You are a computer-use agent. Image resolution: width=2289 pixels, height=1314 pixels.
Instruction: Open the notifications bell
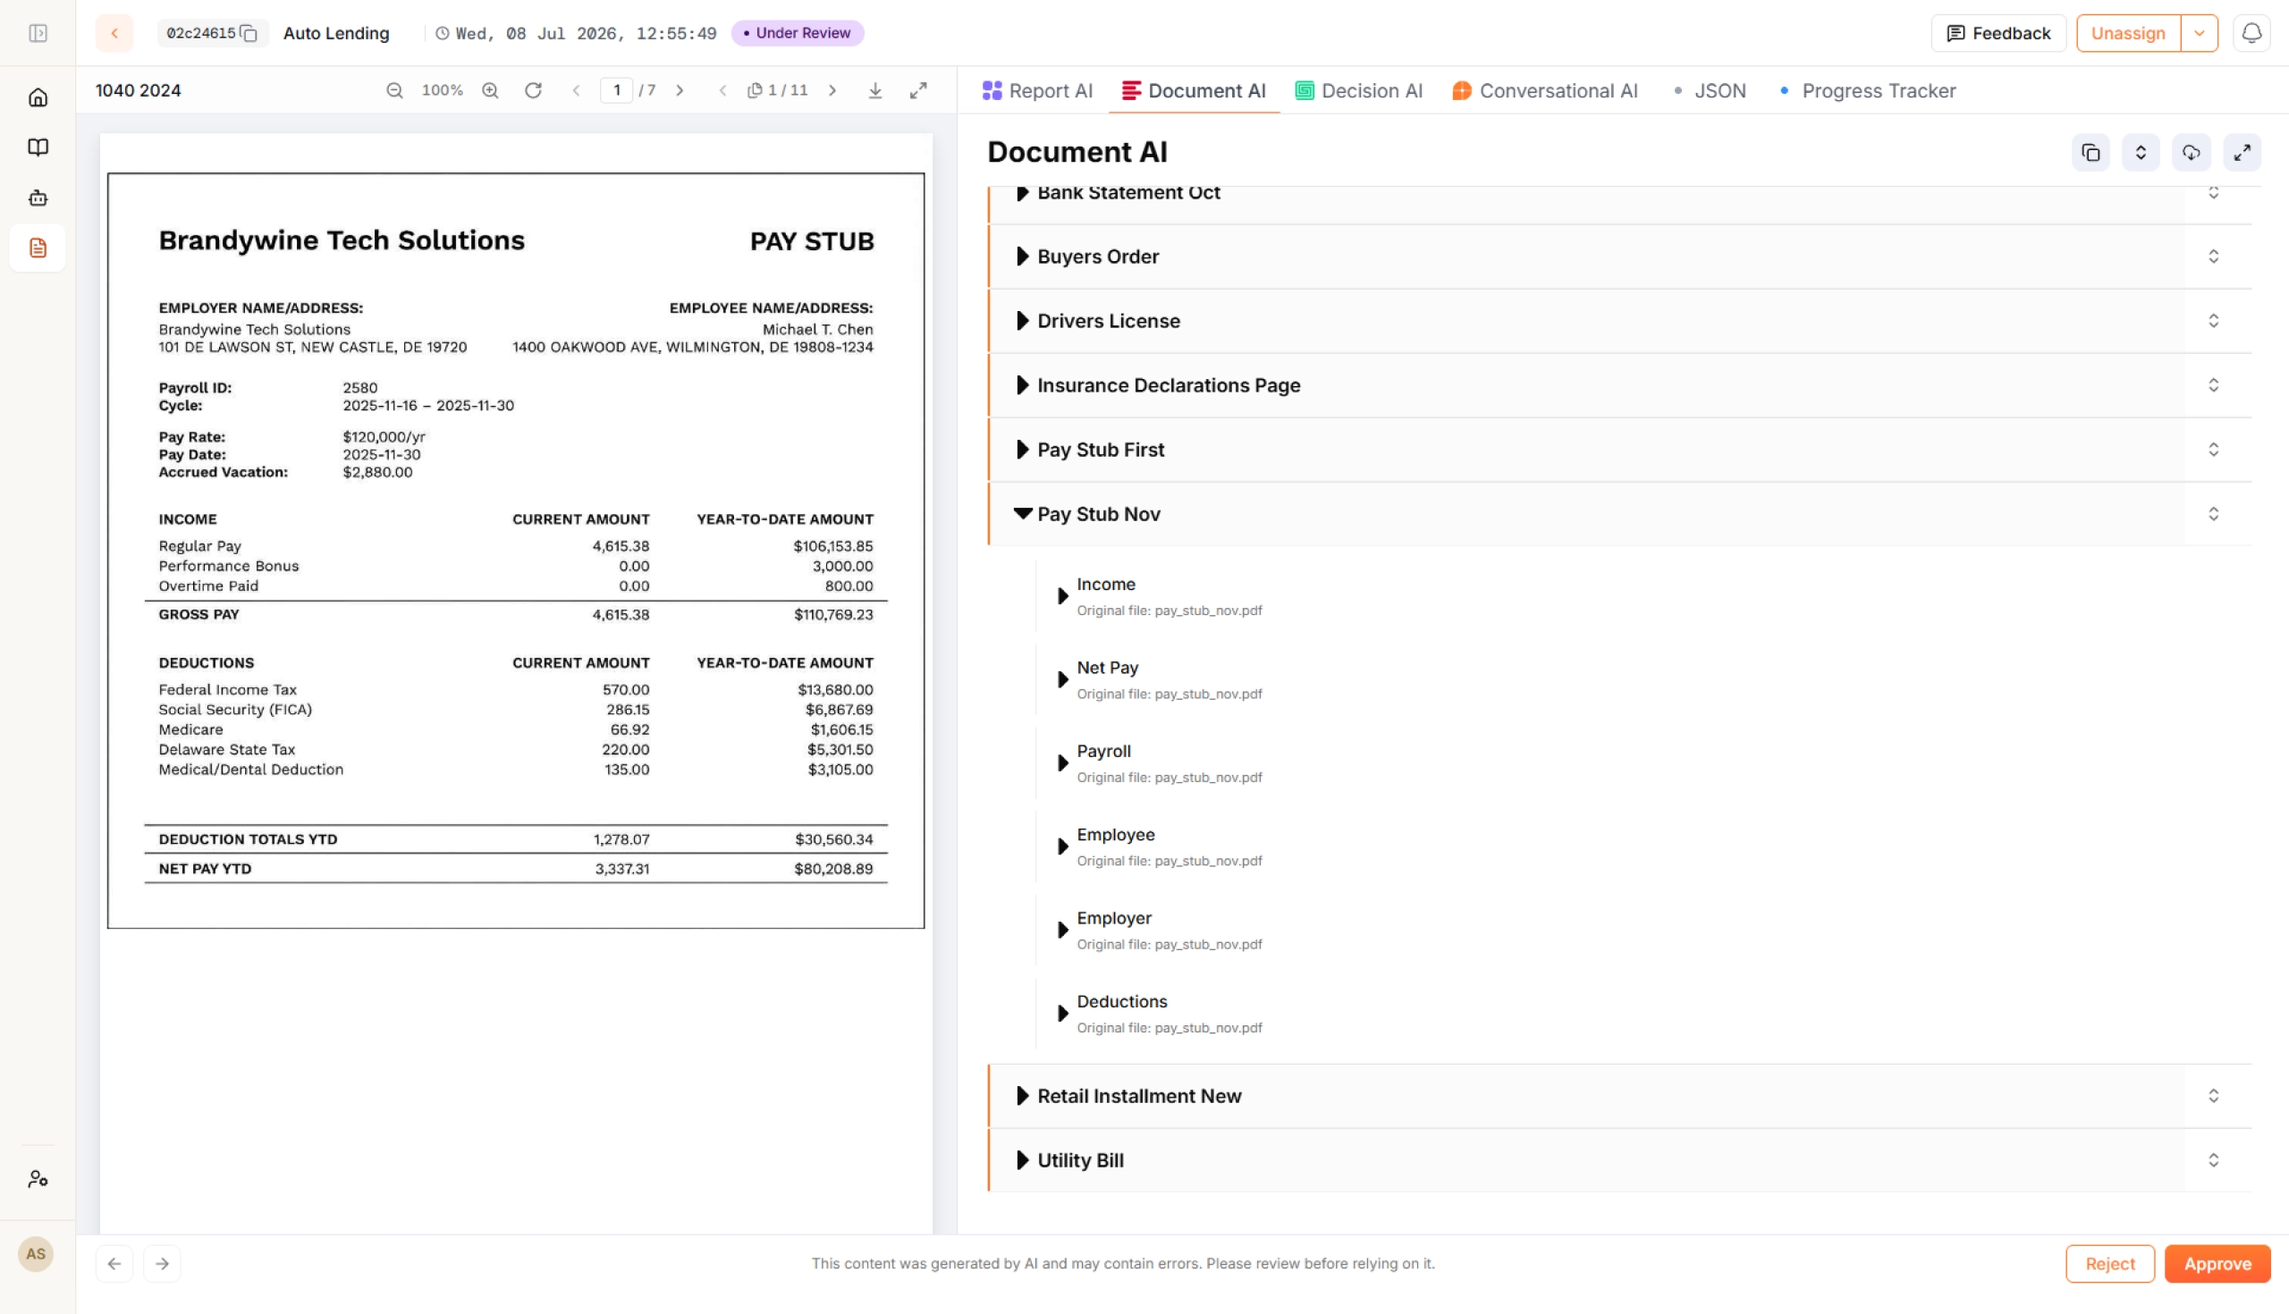pyautogui.click(x=2252, y=33)
